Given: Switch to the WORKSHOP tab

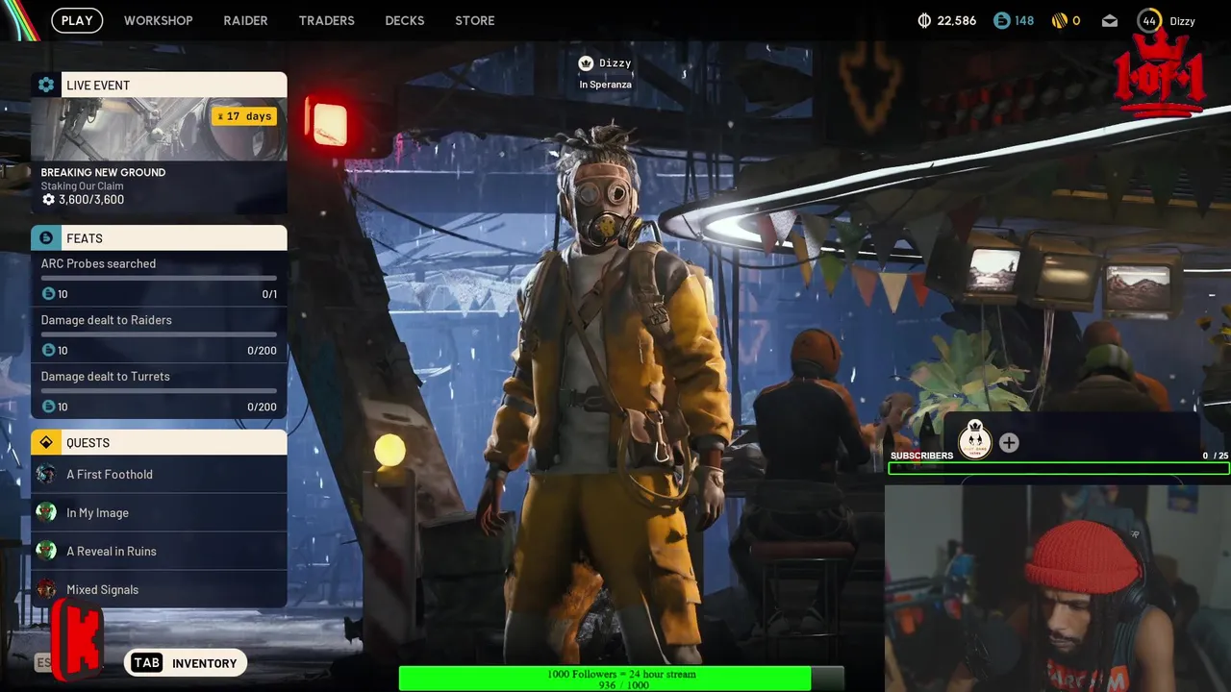Looking at the screenshot, I should 158,20.
